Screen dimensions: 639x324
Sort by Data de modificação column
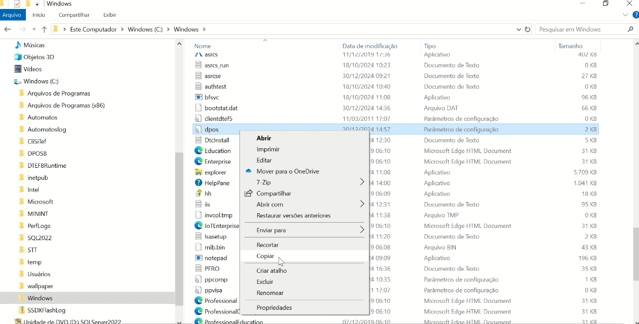(370, 46)
